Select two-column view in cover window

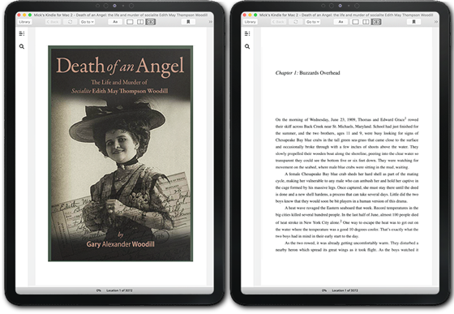click(x=140, y=22)
